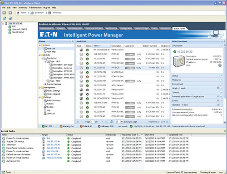Click the Warning: 16 status indicator
Image resolution: width=227 pixels, height=174 pixels.
(67, 126)
